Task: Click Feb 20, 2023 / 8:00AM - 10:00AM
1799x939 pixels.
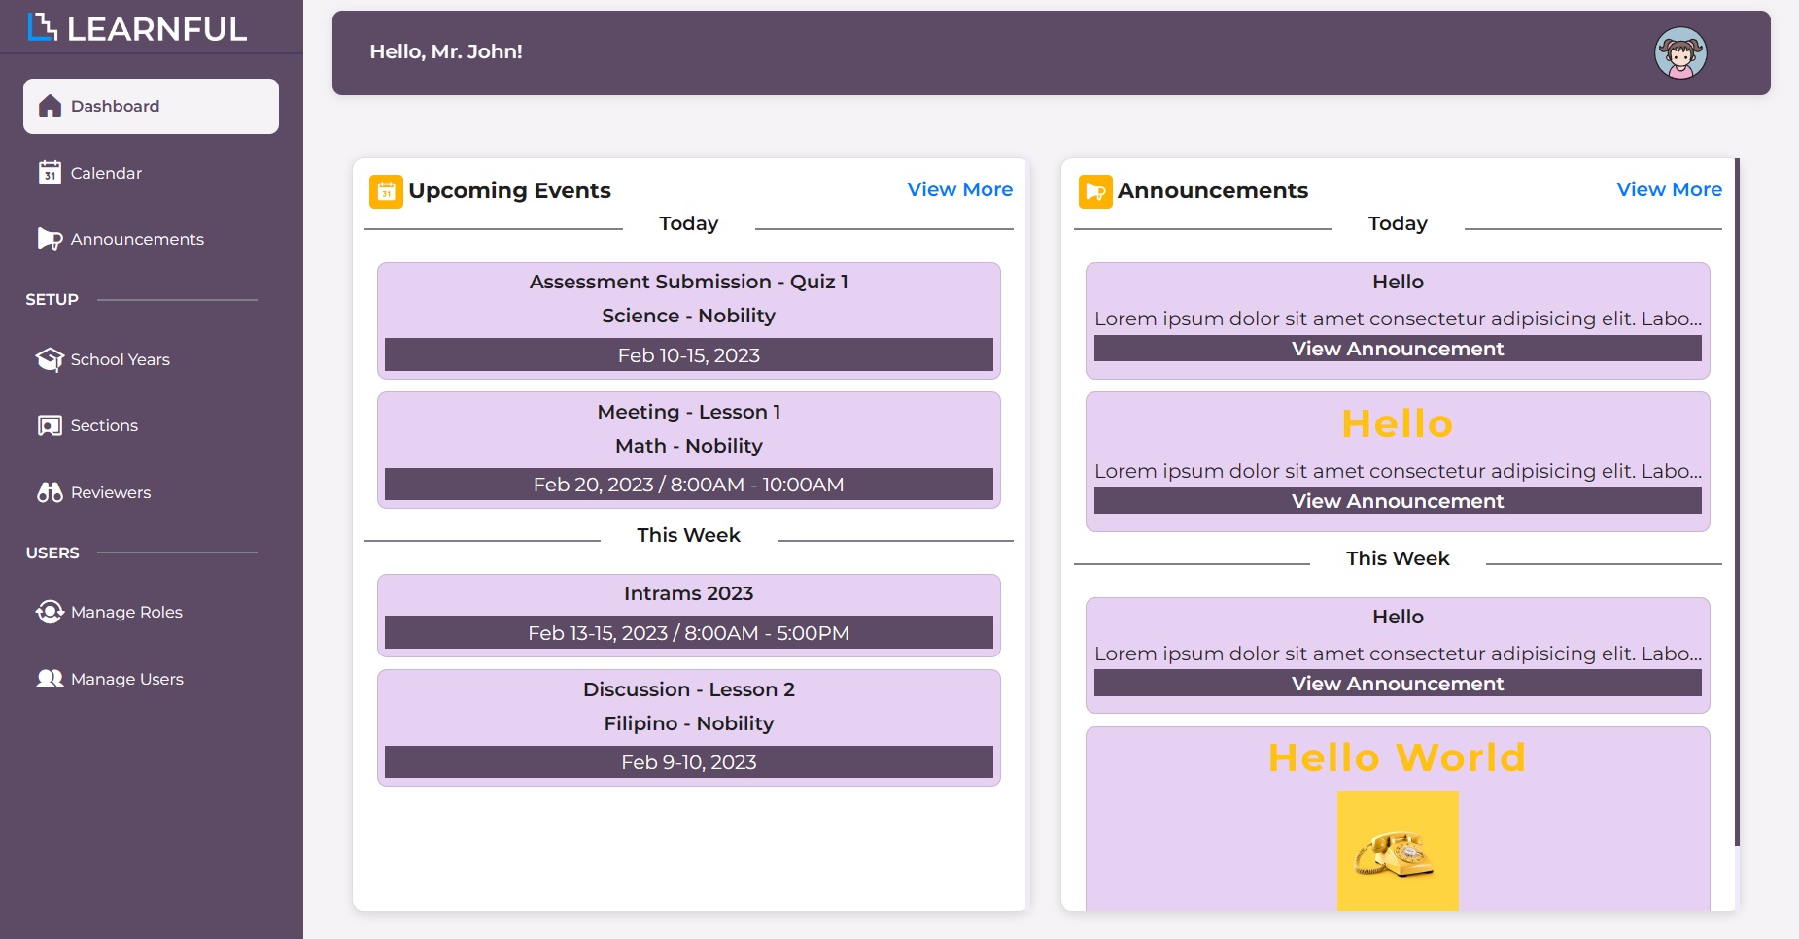Action: [x=688, y=485]
